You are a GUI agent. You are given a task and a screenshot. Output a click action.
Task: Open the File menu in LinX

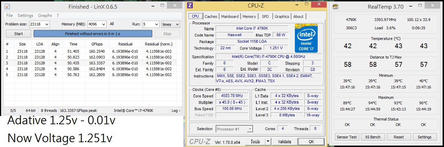pos(9,15)
